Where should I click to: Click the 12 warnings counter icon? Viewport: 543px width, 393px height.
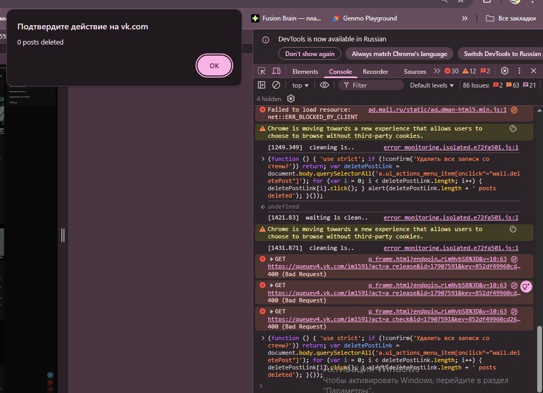click(x=469, y=71)
